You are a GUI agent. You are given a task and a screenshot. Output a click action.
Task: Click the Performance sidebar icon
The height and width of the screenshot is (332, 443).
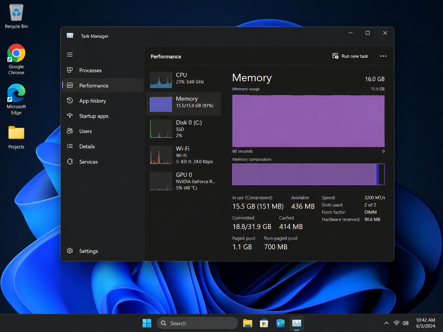pos(70,85)
